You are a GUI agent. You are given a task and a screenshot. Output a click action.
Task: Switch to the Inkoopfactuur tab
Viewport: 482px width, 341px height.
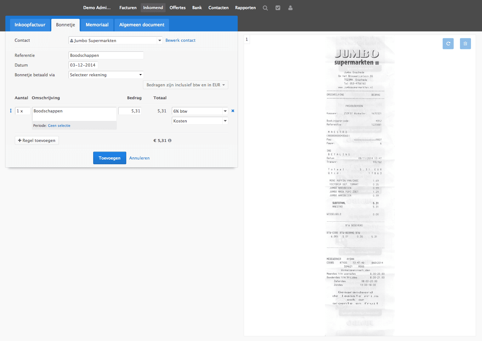pyautogui.click(x=30, y=25)
